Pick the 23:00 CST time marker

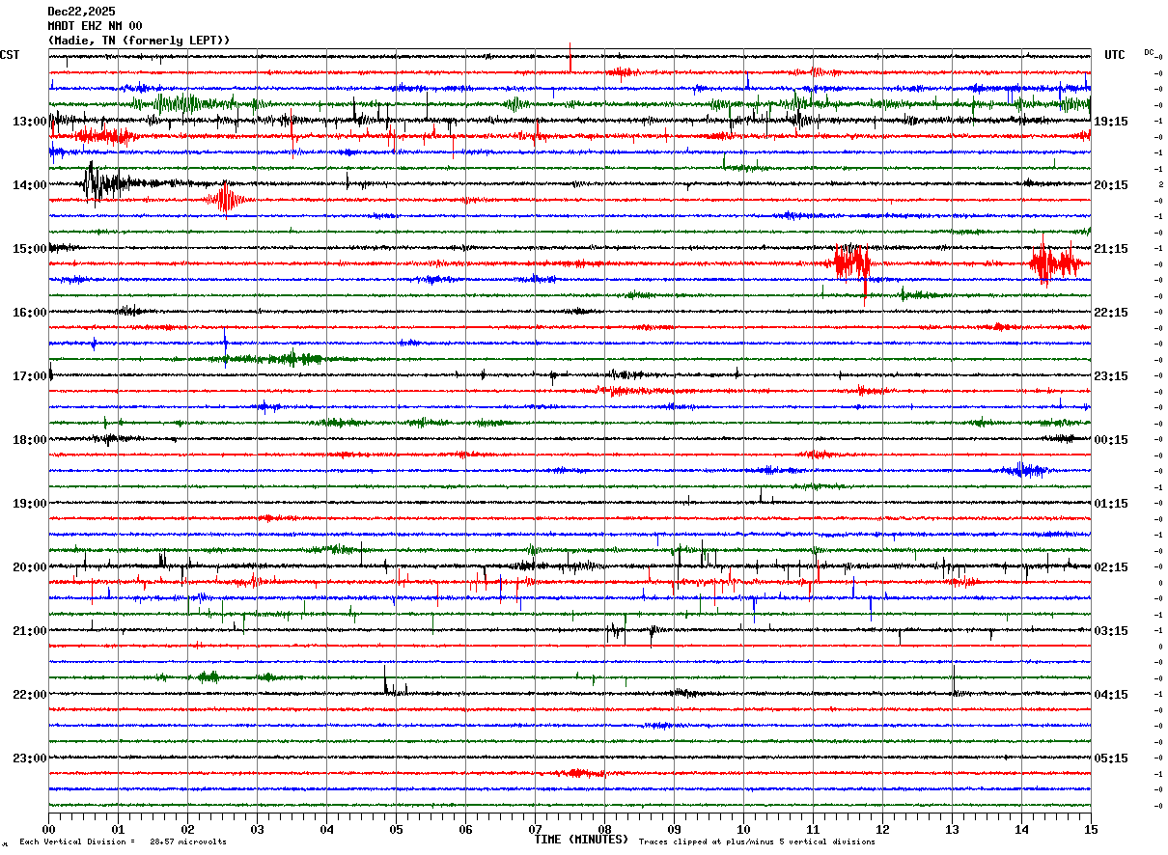coord(29,758)
